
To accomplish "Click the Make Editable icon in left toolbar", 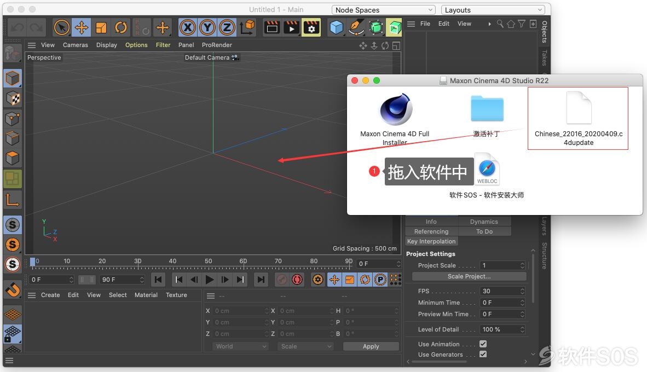I will [13, 53].
